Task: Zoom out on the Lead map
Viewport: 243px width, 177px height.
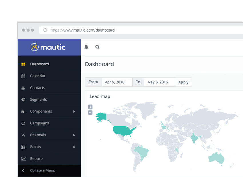Action: [90, 113]
